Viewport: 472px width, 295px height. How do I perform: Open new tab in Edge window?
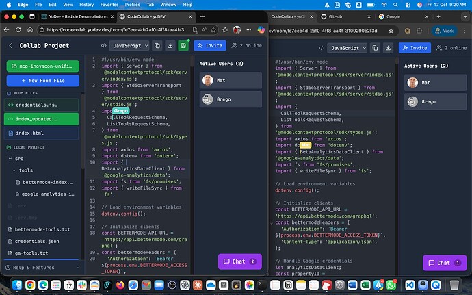(202, 16)
